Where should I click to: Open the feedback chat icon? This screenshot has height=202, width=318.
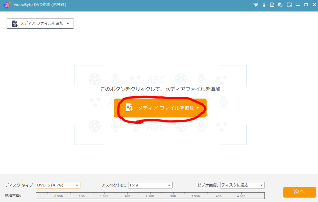coord(280,5)
